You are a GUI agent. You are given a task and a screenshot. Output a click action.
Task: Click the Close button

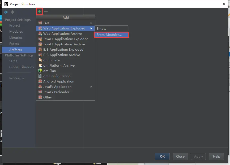tap(180, 157)
